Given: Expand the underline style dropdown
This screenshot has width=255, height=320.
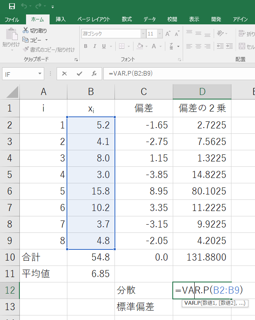Looking at the screenshot, I should click(x=111, y=46).
